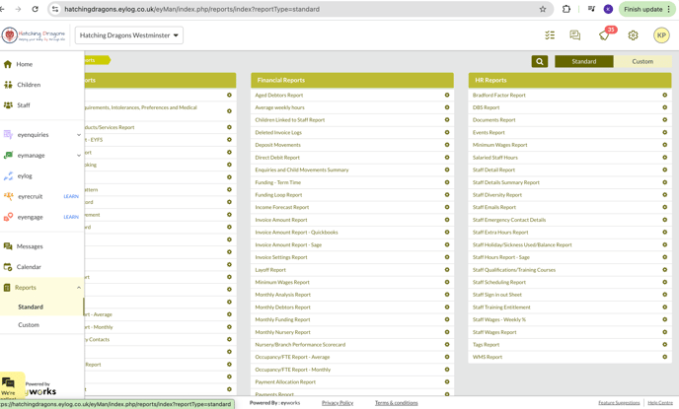Click gear icon for Funding Loop Report

(x=447, y=195)
